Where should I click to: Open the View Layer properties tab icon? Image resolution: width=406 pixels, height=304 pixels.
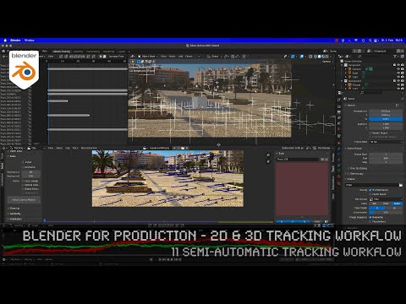coord(339,117)
